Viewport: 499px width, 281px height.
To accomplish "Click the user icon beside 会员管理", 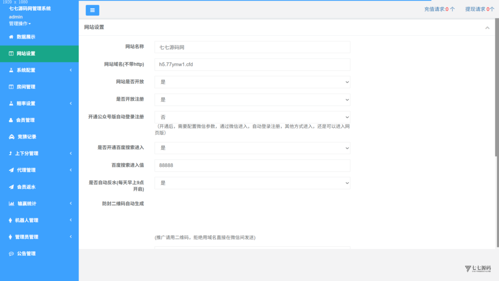I will (x=11, y=120).
